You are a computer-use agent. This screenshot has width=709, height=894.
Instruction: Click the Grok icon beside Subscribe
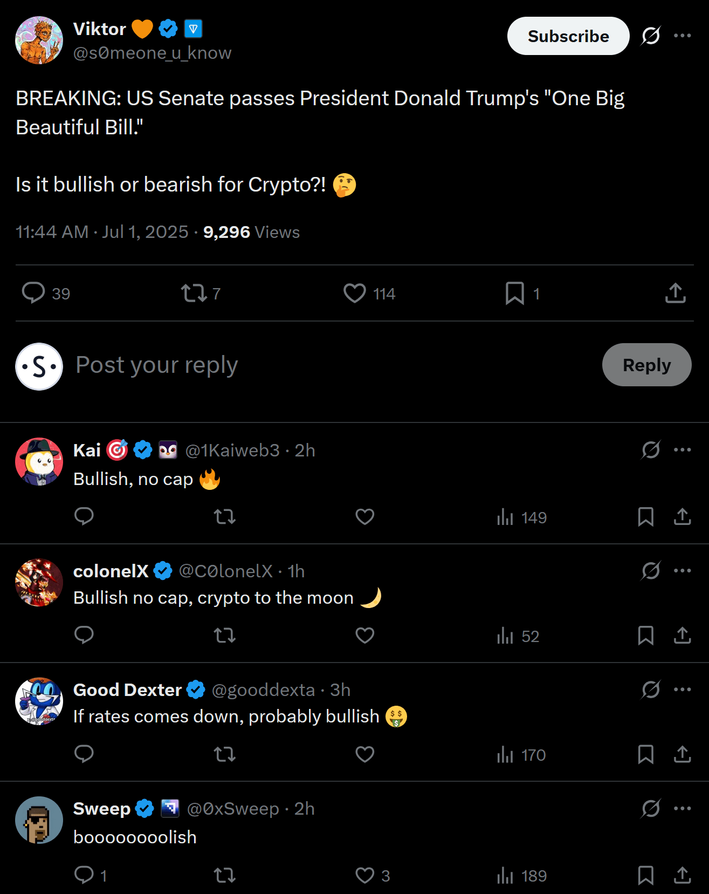tap(651, 36)
